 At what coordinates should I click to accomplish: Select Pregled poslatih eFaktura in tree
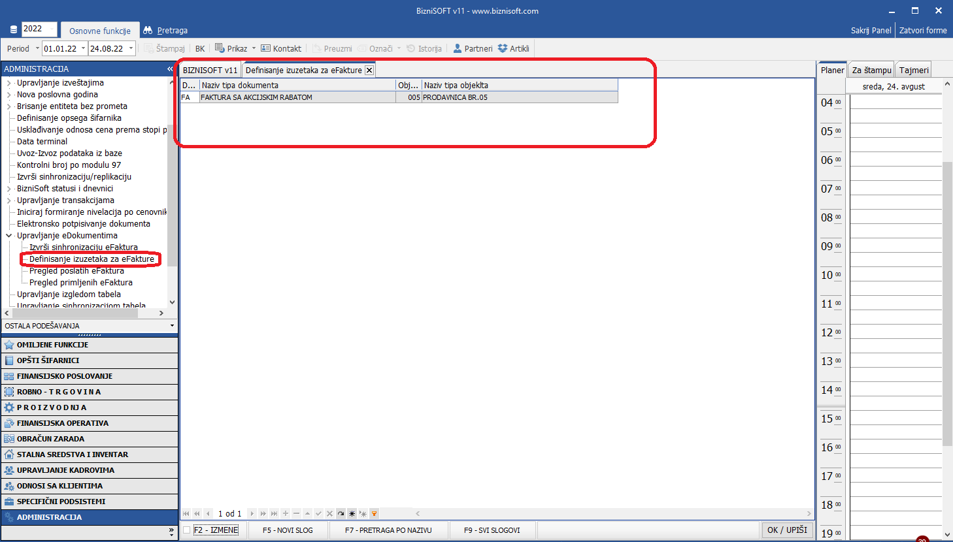(76, 271)
